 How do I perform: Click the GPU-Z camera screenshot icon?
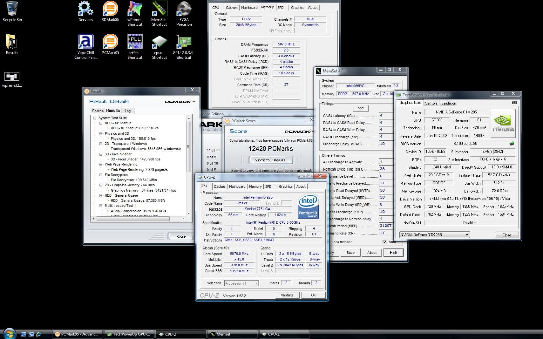(x=514, y=102)
